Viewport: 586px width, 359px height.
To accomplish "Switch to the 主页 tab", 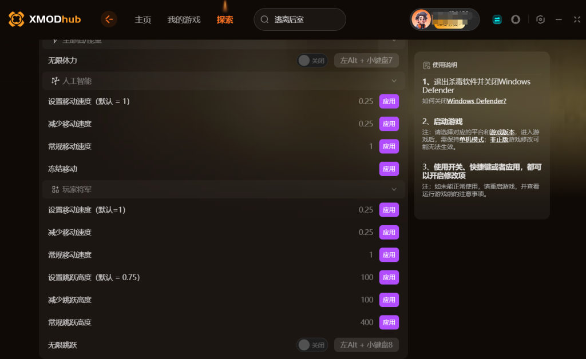I will [142, 20].
